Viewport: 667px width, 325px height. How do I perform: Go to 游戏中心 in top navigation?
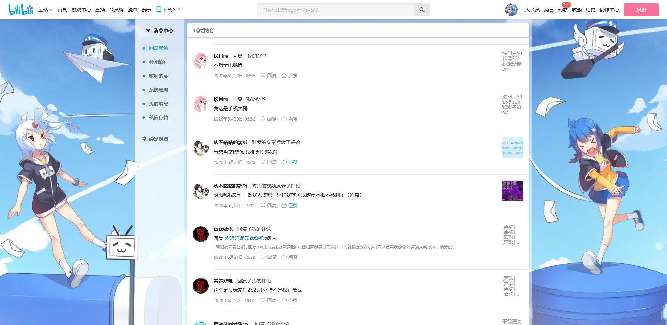(81, 10)
